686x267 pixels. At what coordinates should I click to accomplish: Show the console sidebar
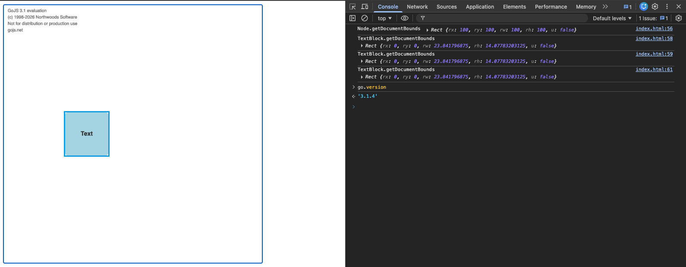pos(352,18)
